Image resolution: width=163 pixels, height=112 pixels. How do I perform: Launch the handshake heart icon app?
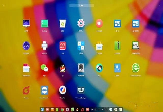pos(99,68)
